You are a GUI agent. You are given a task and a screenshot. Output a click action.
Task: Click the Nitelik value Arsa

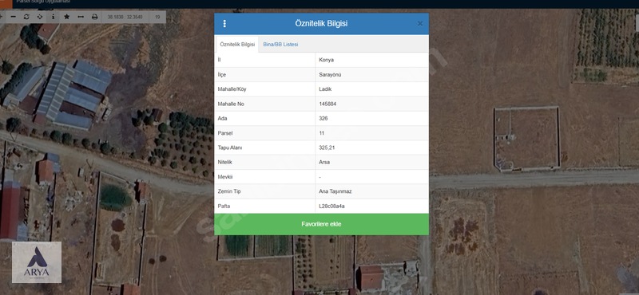(x=324, y=163)
